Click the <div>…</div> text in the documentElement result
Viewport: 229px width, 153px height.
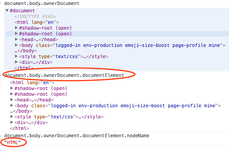(x=31, y=123)
